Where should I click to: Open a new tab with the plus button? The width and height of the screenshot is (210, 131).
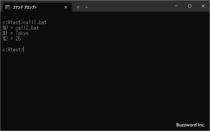tap(78, 7)
